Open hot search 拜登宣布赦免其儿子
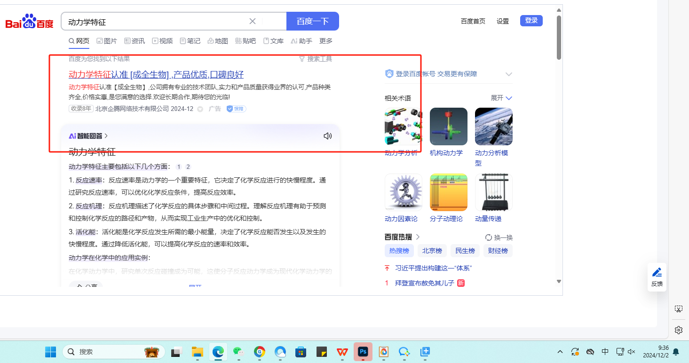Screen dimensions: 689x363 point(425,283)
